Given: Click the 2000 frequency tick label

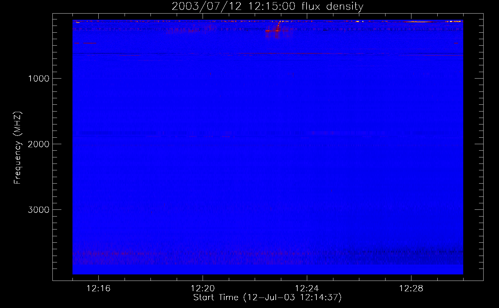Looking at the screenshot, I should (39, 144).
